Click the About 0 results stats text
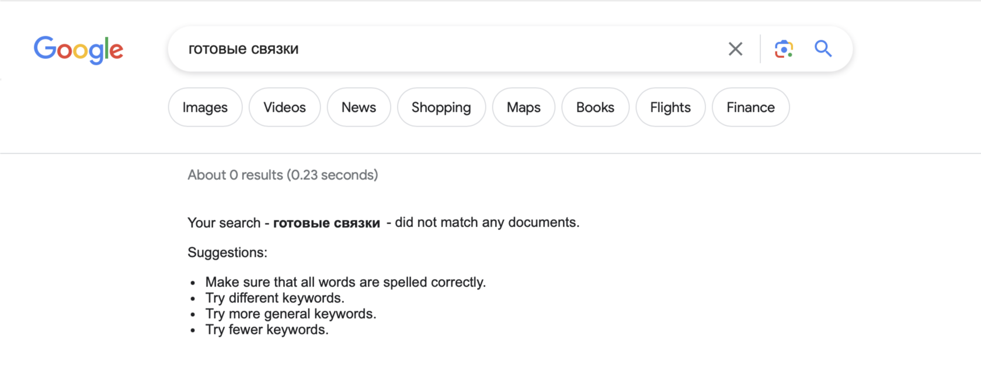The width and height of the screenshot is (981, 384). (x=283, y=175)
